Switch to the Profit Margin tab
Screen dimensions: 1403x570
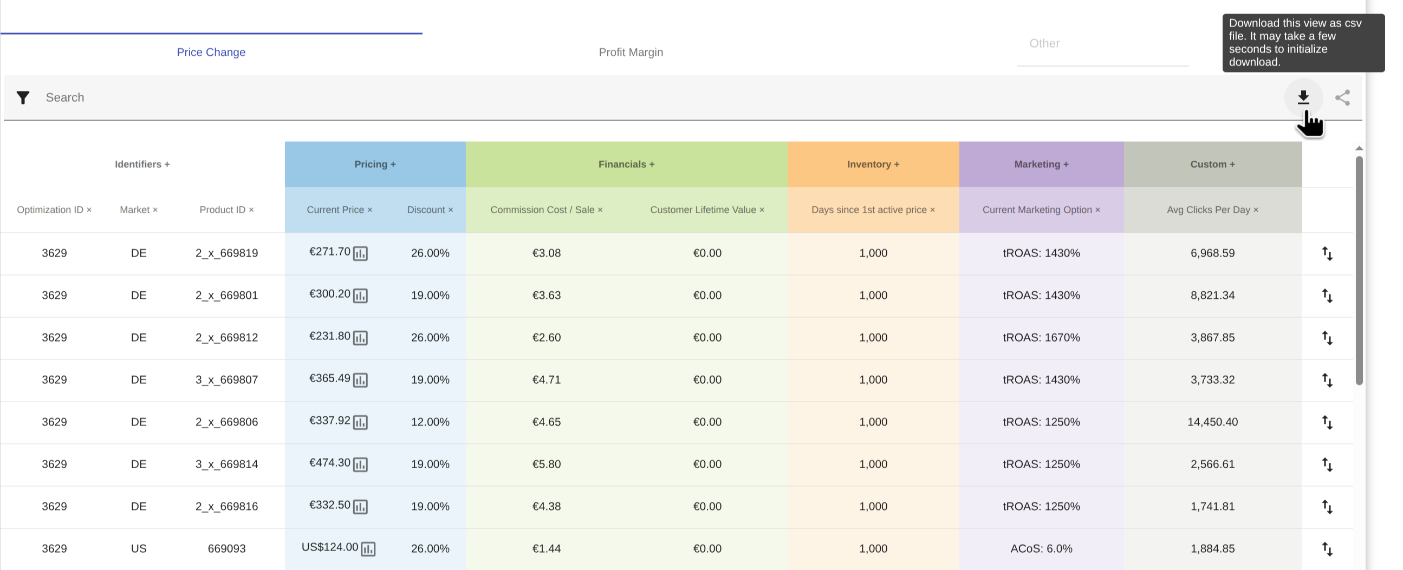(x=631, y=53)
